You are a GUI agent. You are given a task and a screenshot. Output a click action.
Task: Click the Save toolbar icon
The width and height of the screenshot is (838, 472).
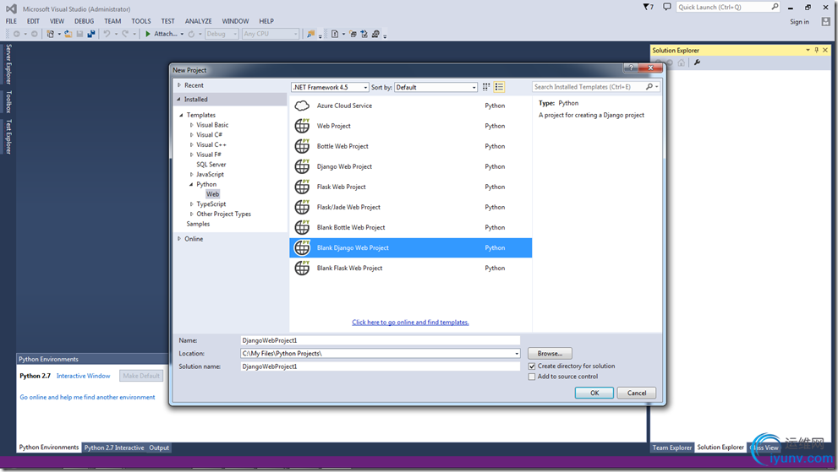79,34
